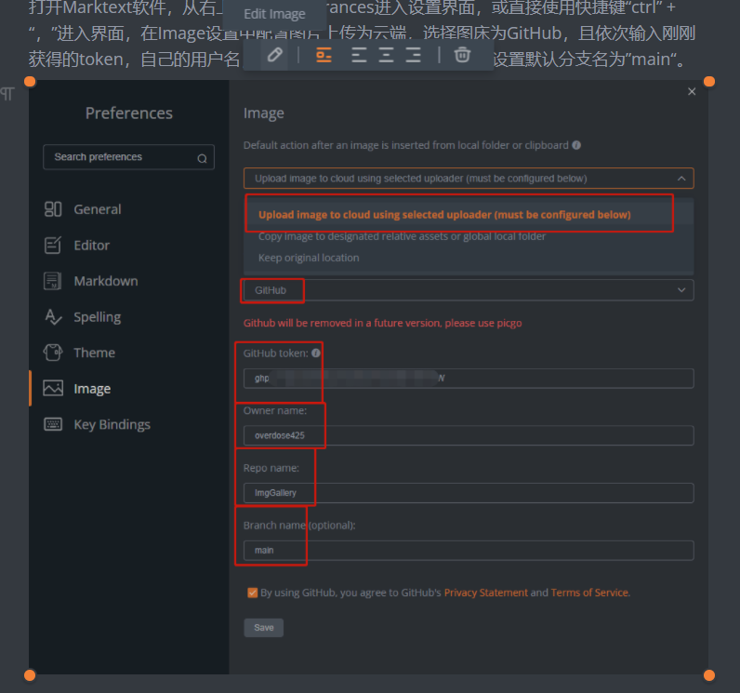Open the Terms of Service link

coord(589,593)
